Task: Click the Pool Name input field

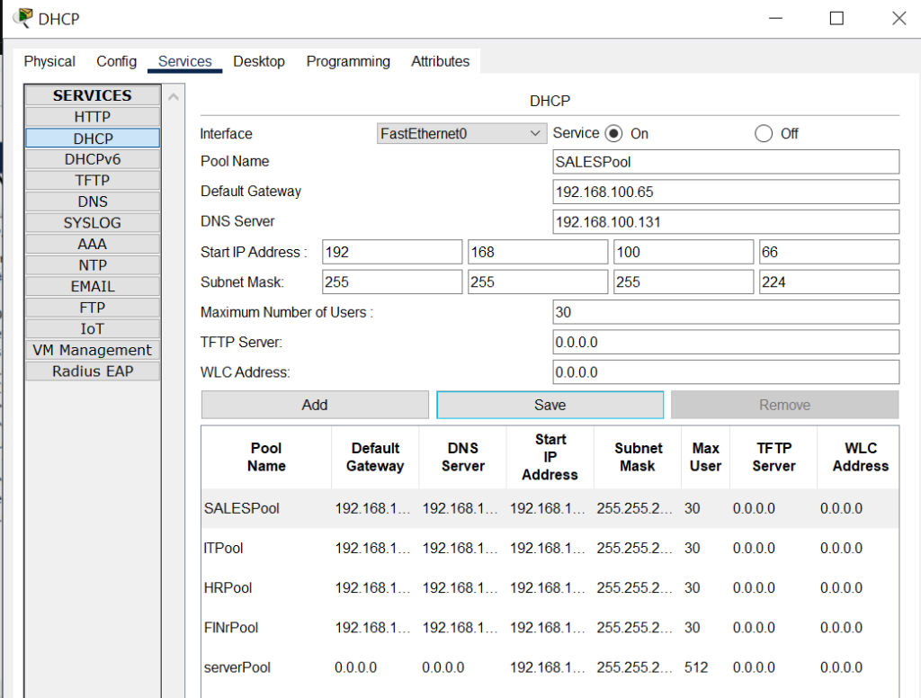Action: 726,162
